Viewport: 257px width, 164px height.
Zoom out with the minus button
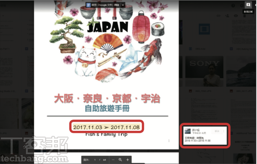[113, 160]
